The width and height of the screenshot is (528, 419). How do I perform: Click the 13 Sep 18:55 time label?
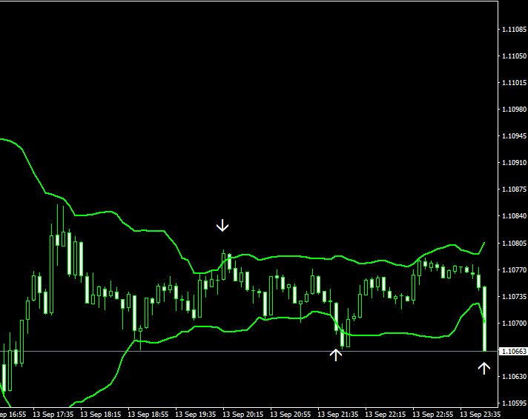148,415
